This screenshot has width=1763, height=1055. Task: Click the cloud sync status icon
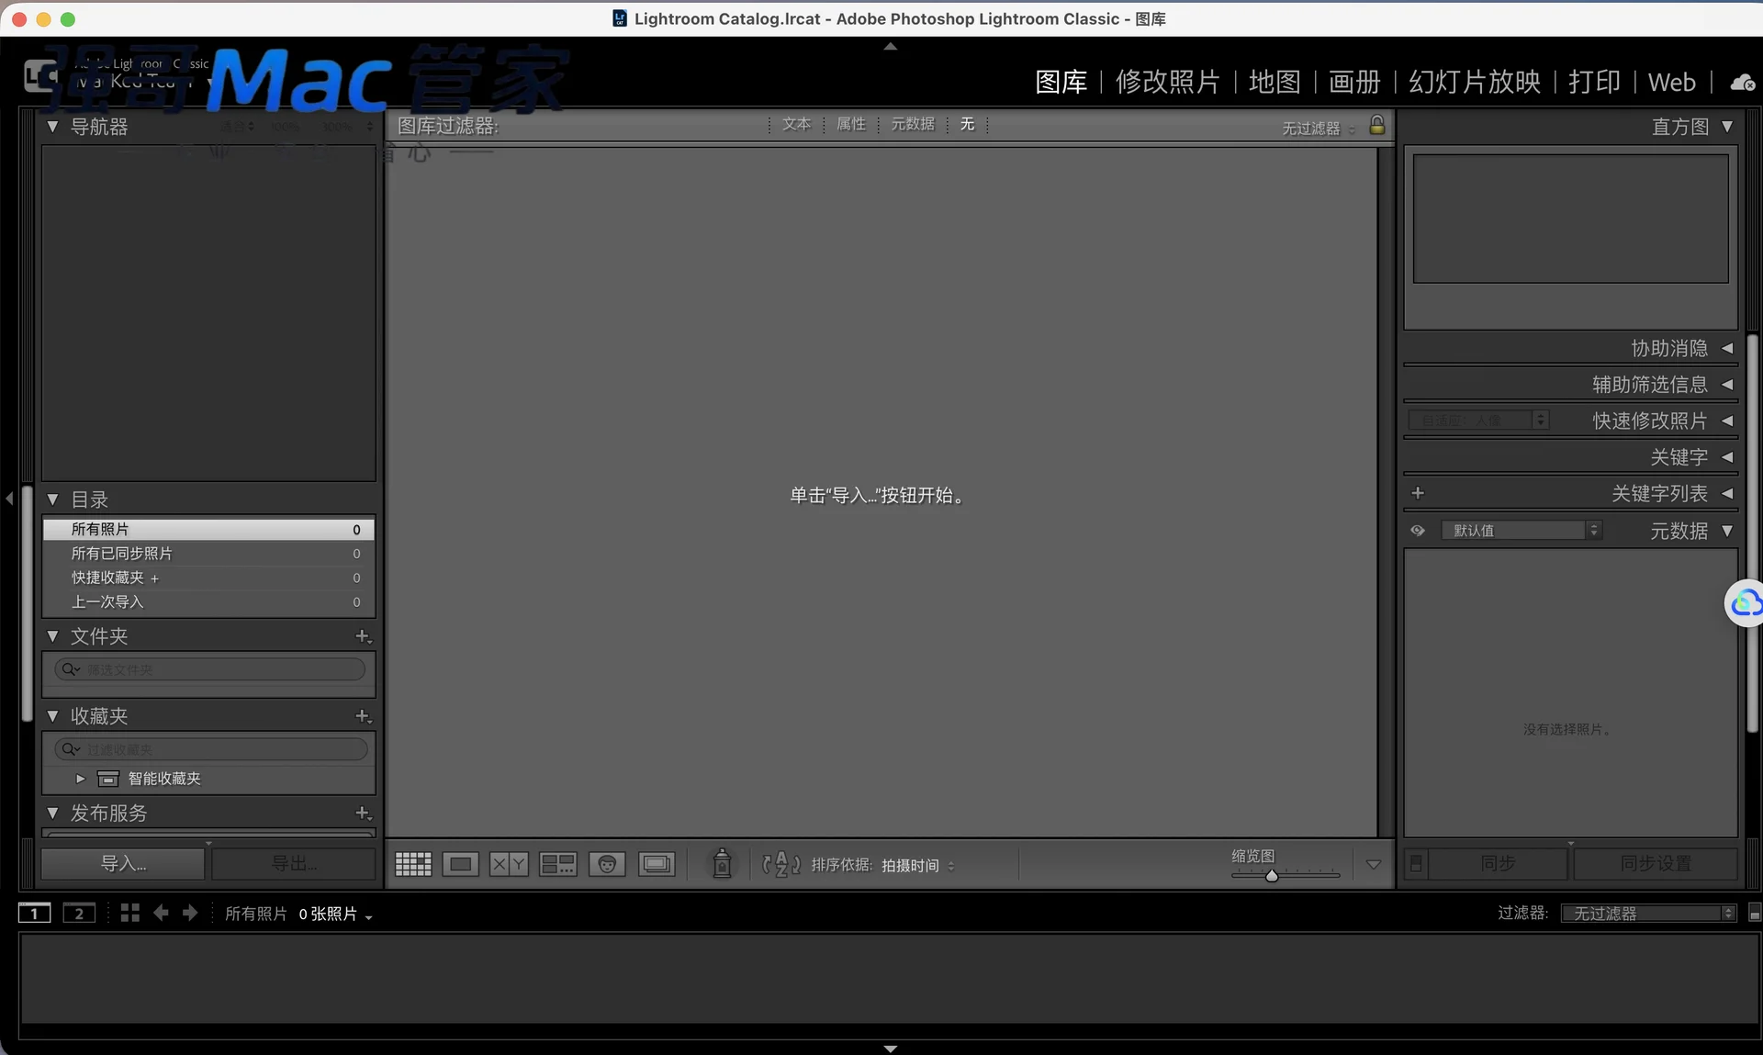(1742, 83)
